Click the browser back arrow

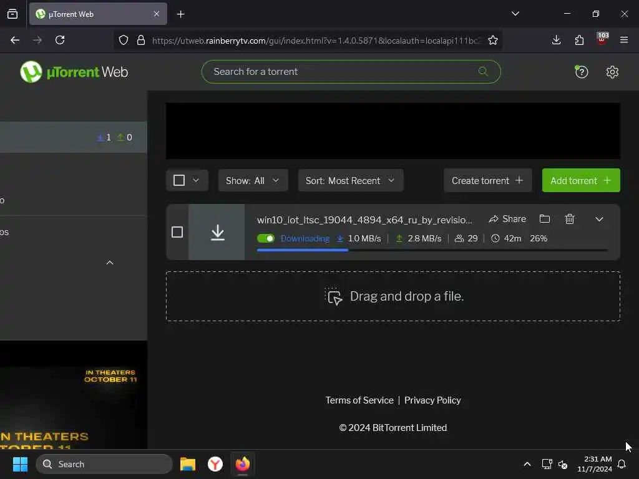click(x=15, y=40)
